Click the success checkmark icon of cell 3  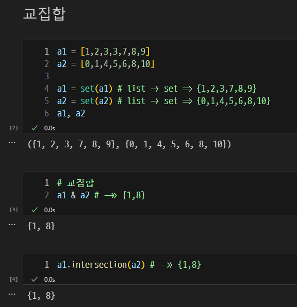point(35,210)
